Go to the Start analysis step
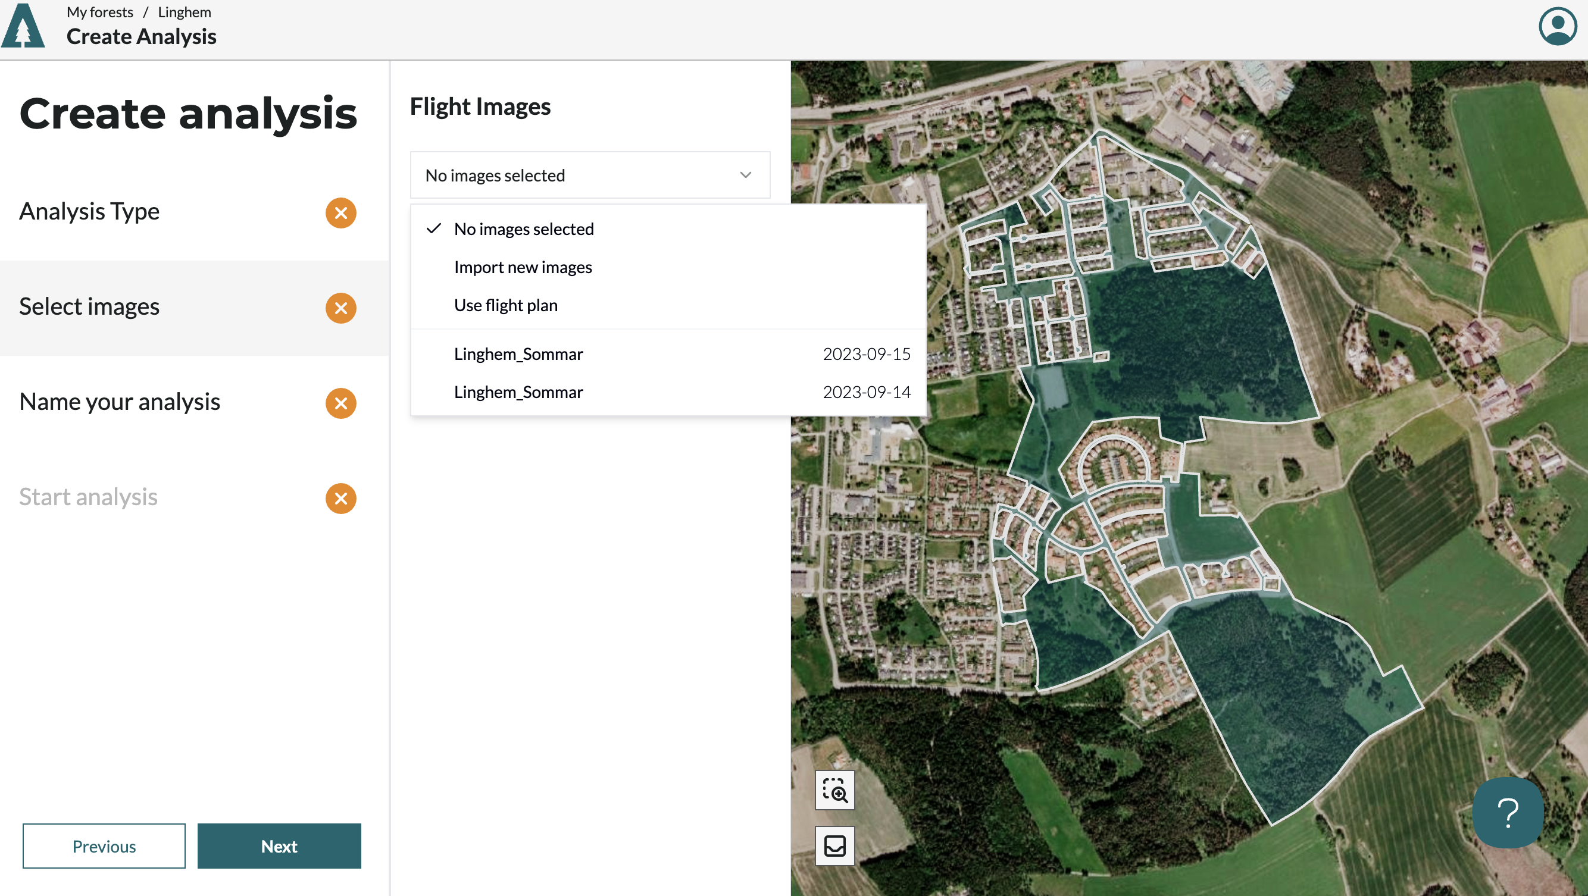This screenshot has height=896, width=1588. pos(194,498)
